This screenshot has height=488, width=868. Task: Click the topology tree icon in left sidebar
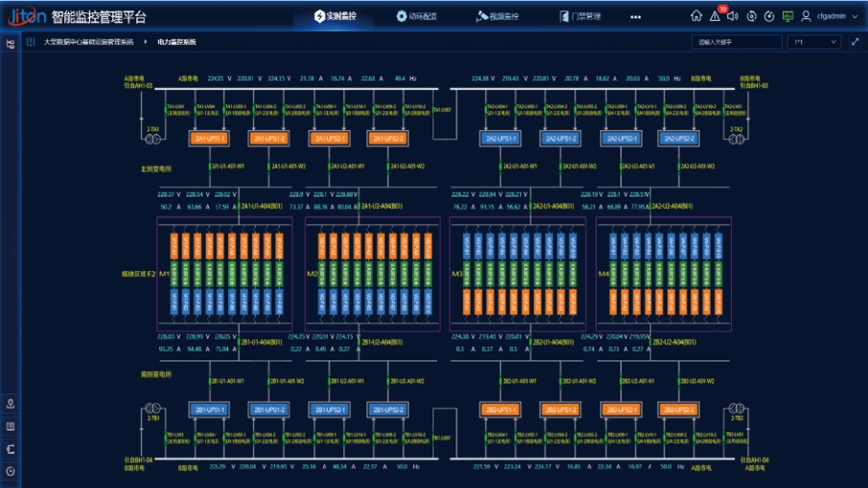point(11,43)
